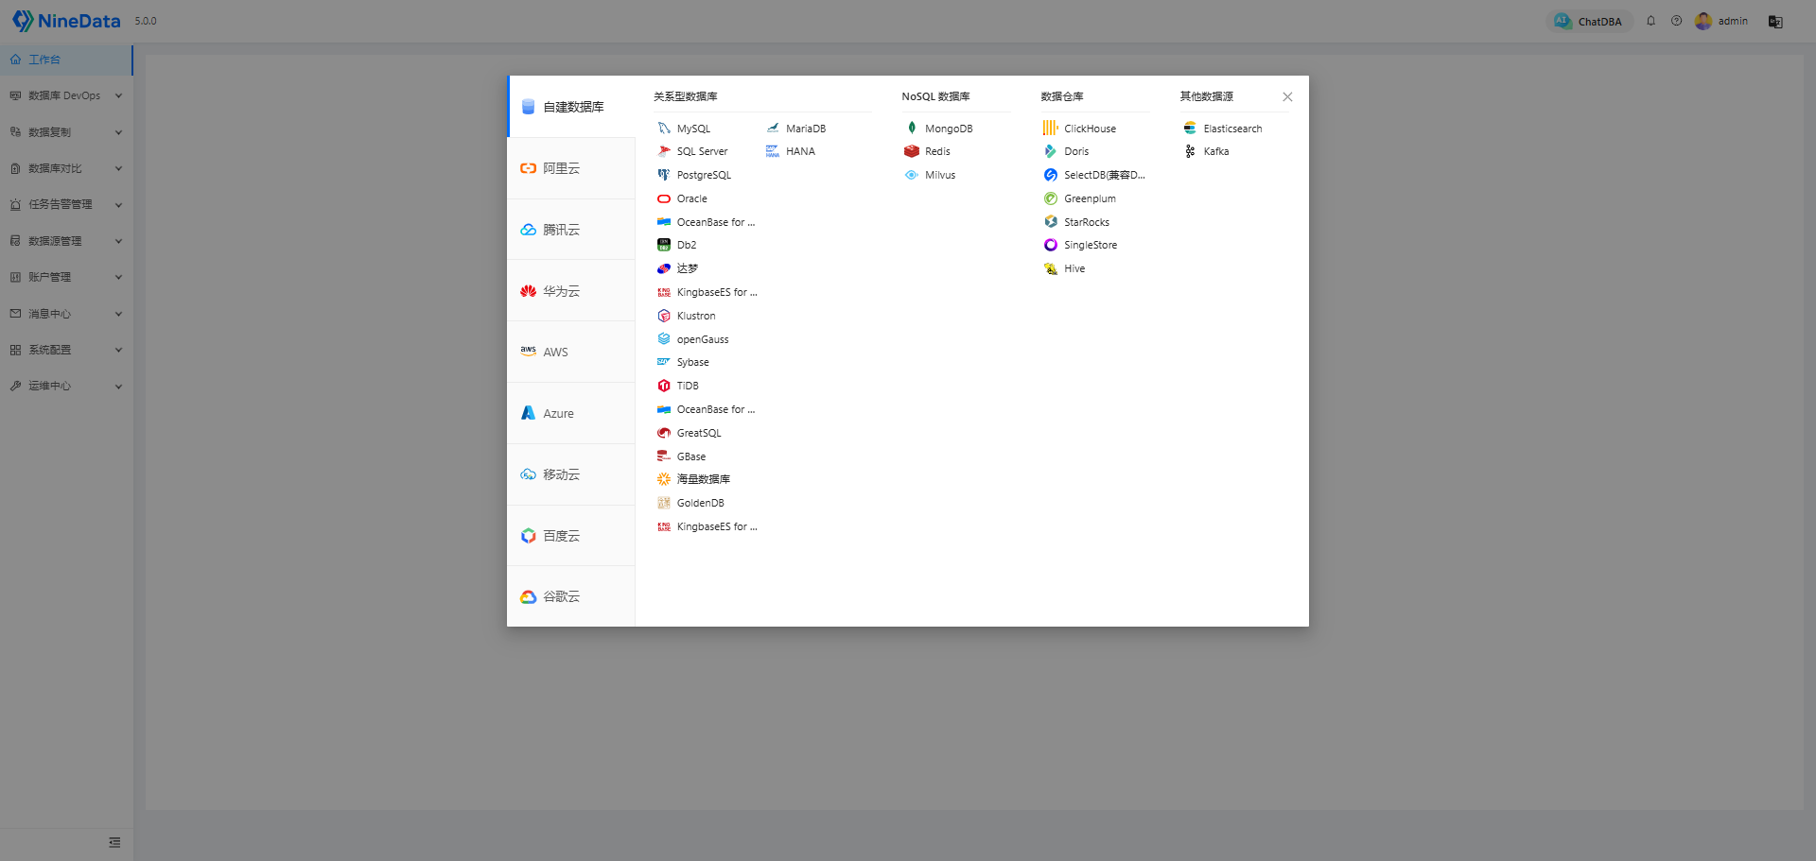Choose Greenplum data source
Viewport: 1816px width, 861px height.
pyautogui.click(x=1080, y=198)
